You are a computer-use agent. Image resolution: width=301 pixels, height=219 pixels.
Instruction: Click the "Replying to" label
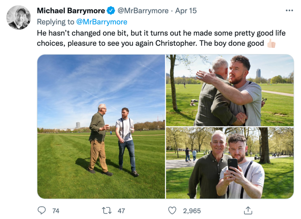tap(56, 22)
